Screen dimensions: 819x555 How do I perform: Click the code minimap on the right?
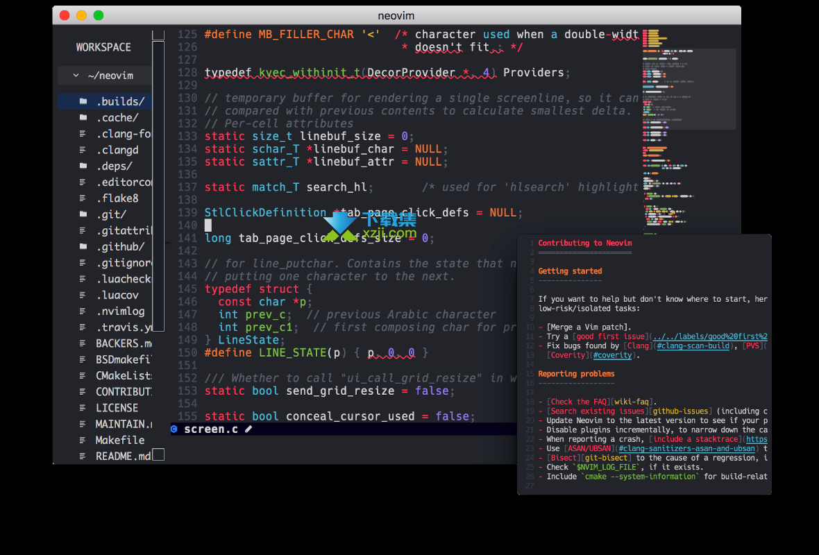[x=689, y=130]
